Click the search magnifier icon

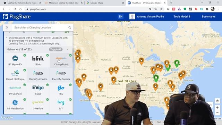pyautogui.click(x=70, y=27)
